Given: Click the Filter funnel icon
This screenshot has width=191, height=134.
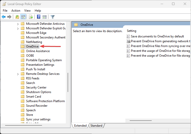Looking at the screenshot, I should click(x=52, y=17).
